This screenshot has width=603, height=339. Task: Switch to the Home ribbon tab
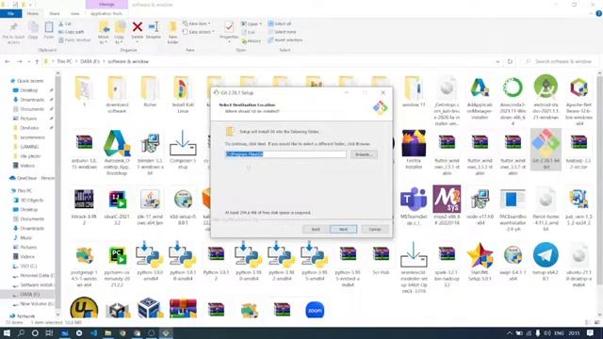[33, 13]
